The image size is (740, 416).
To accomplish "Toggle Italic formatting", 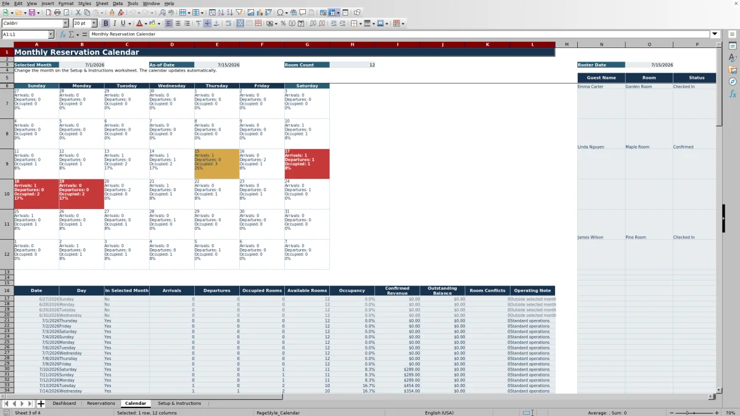I will 115,23.
